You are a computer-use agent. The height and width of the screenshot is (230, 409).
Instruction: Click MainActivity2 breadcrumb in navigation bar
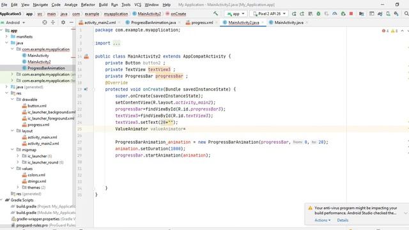[149, 14]
